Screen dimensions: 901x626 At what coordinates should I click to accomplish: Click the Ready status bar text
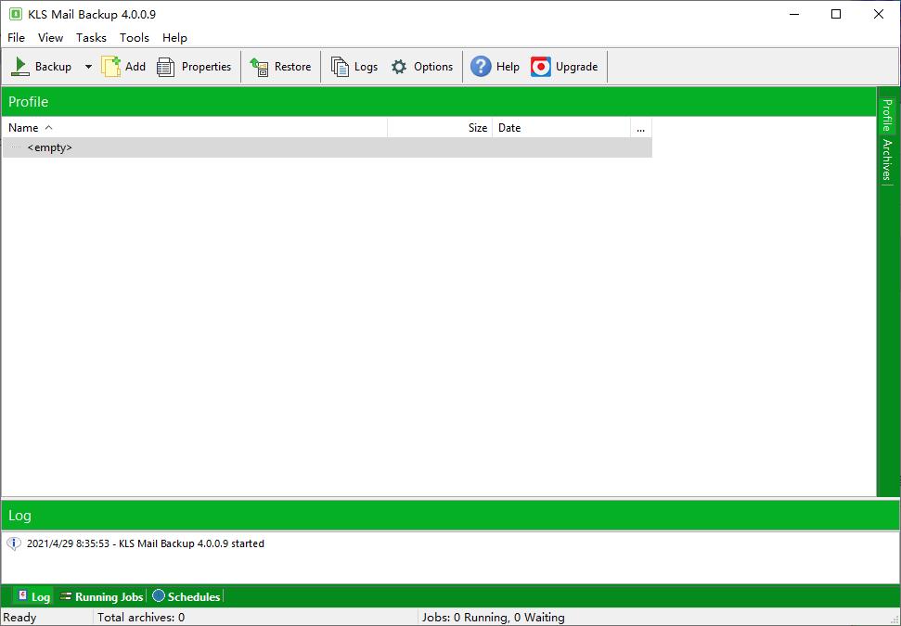[19, 618]
